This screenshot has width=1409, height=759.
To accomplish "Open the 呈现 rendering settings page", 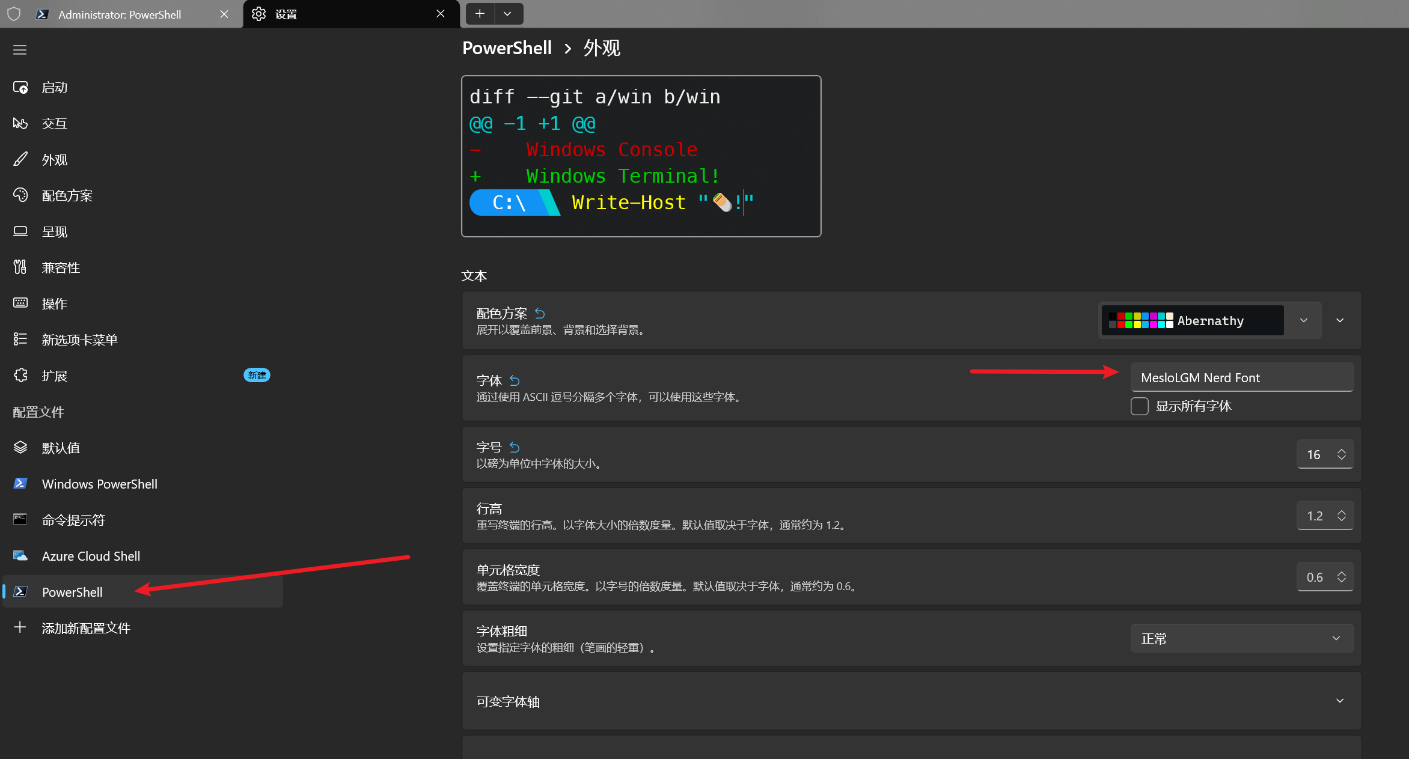I will [142, 232].
